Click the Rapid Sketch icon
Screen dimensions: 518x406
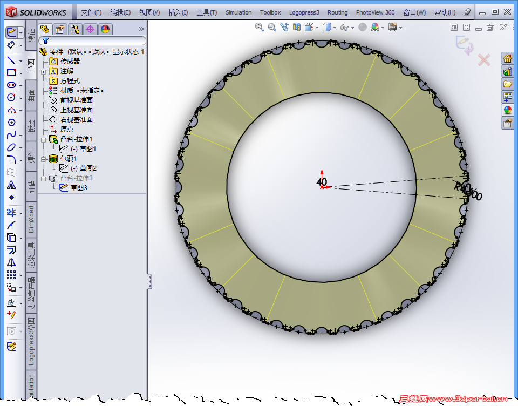pos(11,347)
